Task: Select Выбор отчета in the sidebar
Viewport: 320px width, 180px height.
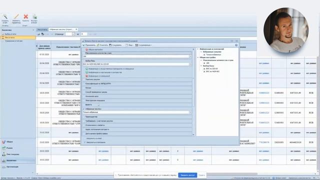Action: click(10, 34)
